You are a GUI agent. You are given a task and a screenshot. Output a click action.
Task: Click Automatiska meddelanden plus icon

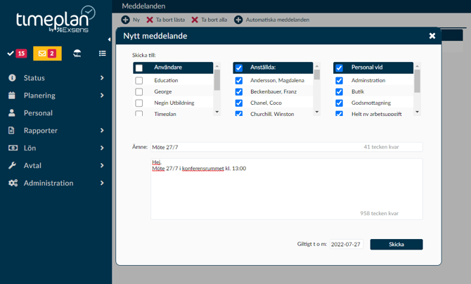(x=238, y=20)
